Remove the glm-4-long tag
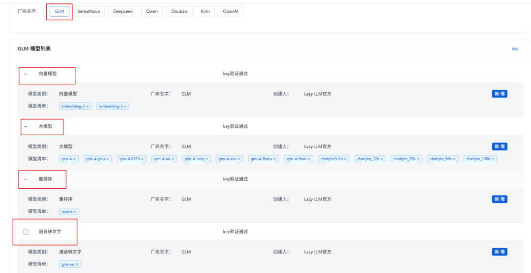531x273 pixels. click(x=207, y=159)
